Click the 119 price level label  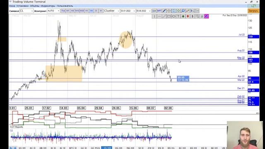click(253, 37)
